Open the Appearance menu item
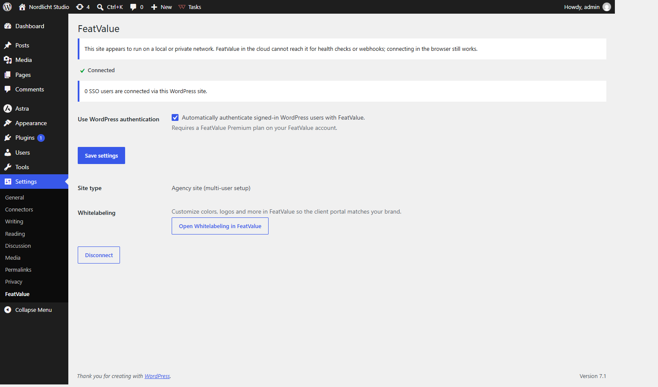The image size is (658, 387). pyautogui.click(x=34, y=123)
